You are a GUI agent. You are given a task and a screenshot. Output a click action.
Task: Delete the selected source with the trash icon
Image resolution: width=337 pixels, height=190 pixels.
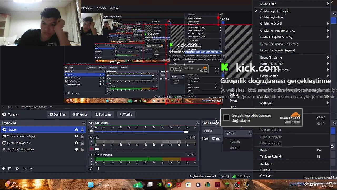pos(10,168)
